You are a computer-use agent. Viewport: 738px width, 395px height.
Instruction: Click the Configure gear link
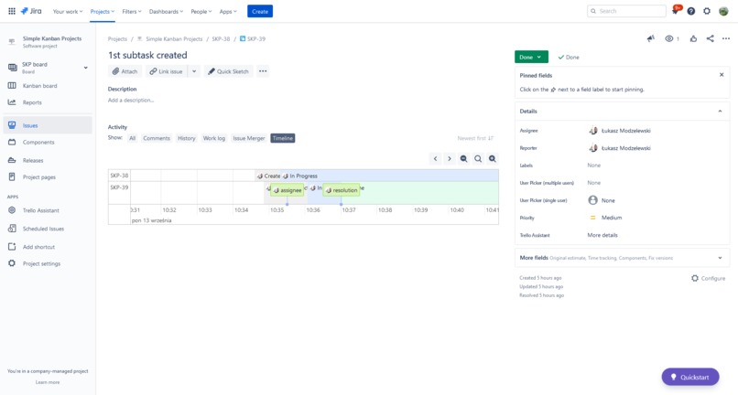[708, 278]
